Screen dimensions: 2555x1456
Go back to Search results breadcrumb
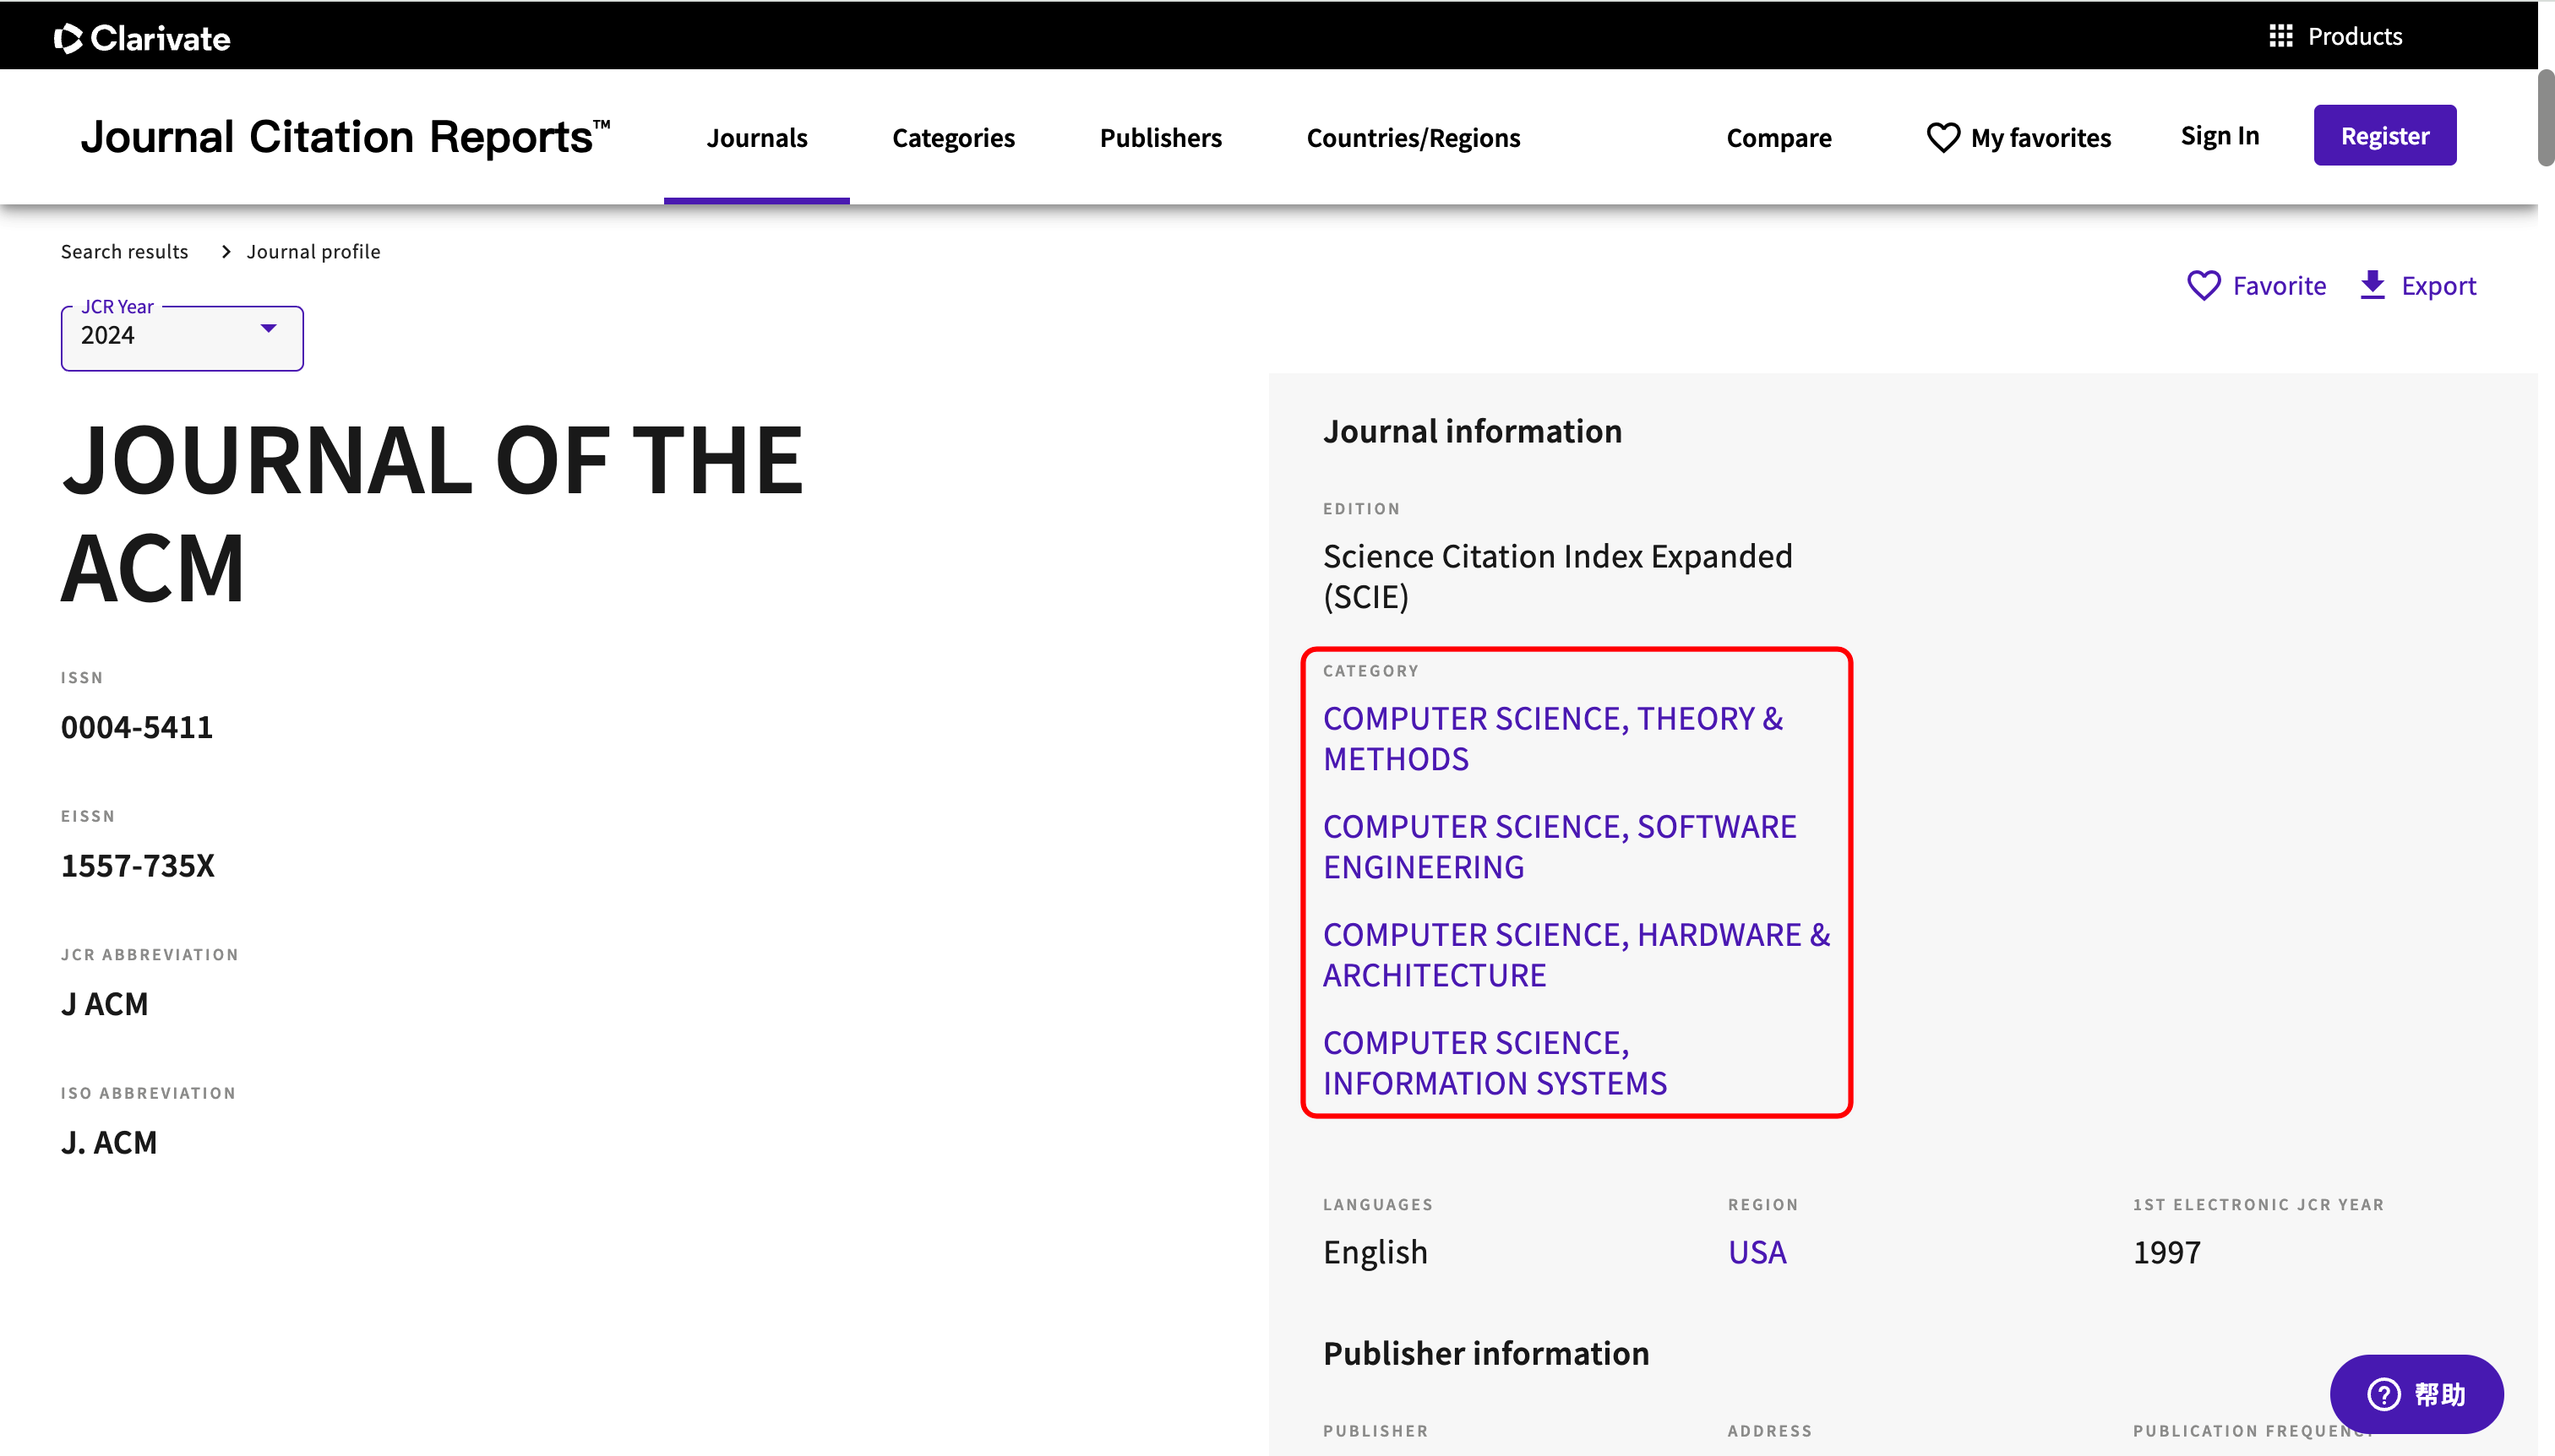pyautogui.click(x=124, y=251)
